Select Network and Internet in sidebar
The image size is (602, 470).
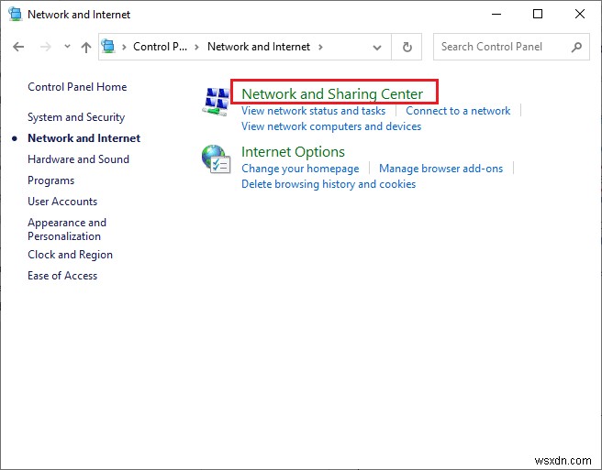[84, 138]
